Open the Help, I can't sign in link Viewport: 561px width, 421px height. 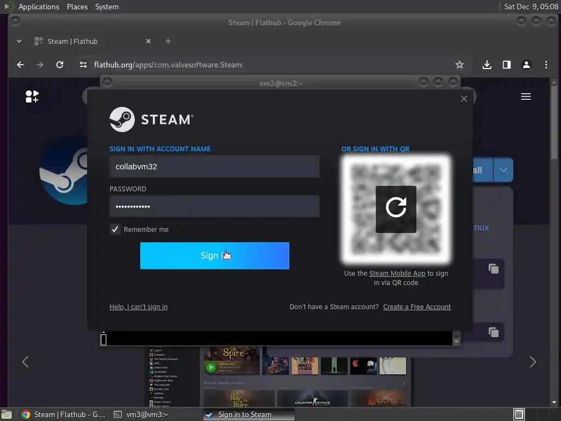pyautogui.click(x=139, y=307)
